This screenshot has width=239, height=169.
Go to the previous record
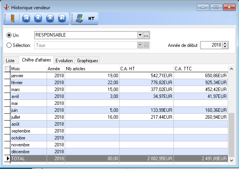point(38,18)
